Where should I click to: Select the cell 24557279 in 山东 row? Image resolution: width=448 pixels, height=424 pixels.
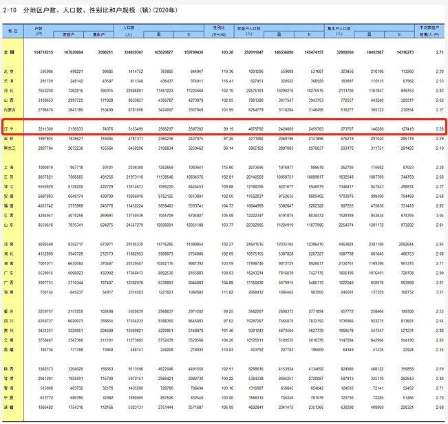click(x=135, y=225)
